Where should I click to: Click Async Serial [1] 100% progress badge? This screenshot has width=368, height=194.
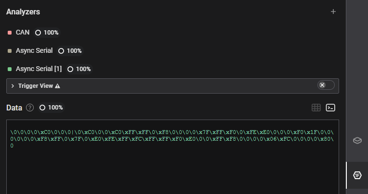tap(79, 69)
